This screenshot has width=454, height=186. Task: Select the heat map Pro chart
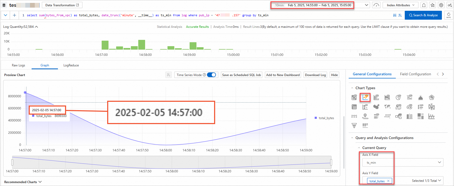(x=409, y=107)
